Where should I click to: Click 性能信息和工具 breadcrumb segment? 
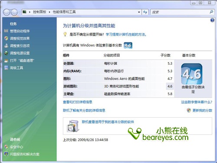[64, 12]
